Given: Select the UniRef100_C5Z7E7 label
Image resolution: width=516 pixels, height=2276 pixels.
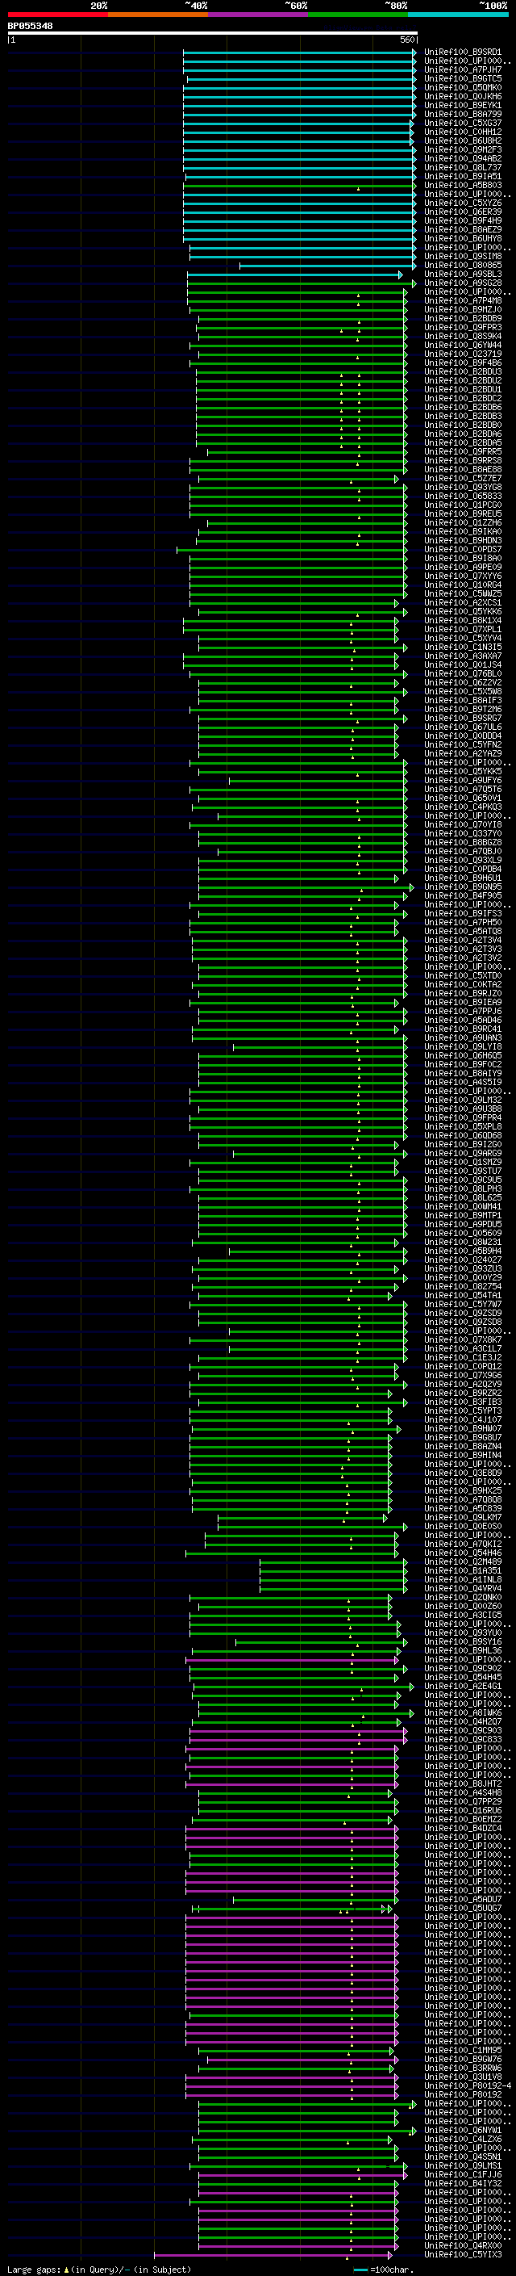Looking at the screenshot, I should [463, 478].
